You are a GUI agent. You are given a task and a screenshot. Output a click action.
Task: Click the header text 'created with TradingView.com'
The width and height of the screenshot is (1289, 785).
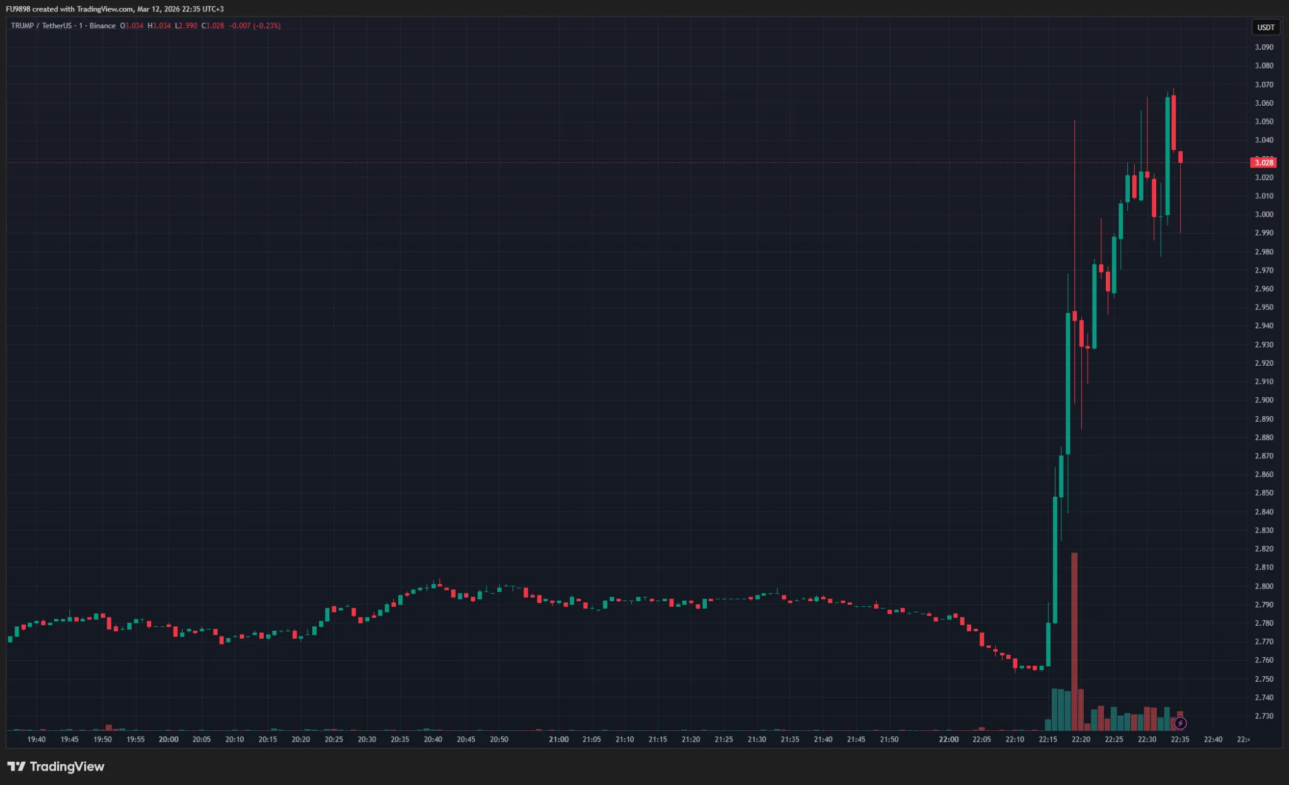pyautogui.click(x=82, y=9)
